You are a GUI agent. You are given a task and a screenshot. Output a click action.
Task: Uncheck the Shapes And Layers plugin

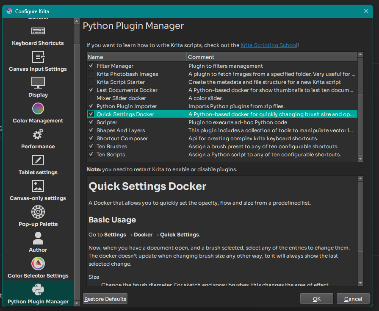pos(91,130)
